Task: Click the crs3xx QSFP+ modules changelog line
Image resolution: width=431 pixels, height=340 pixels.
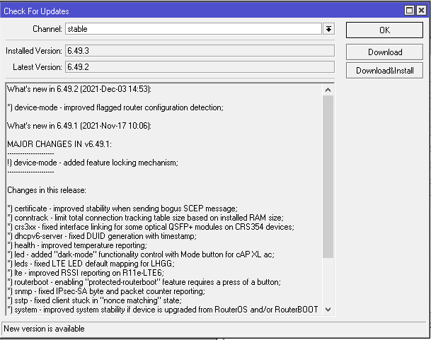Action: pos(151,227)
